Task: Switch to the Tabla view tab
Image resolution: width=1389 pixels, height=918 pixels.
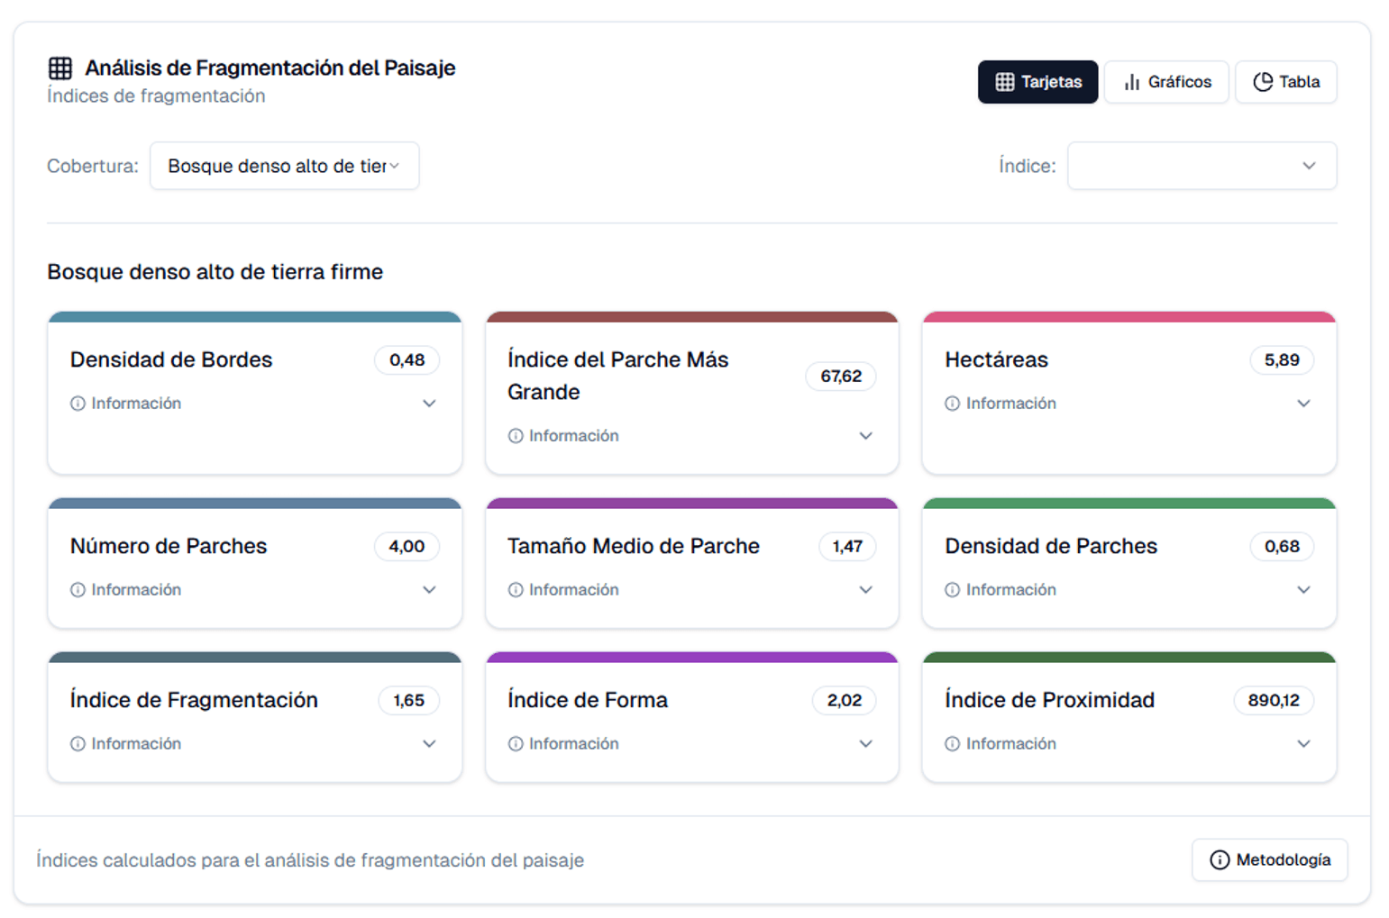Action: click(x=1285, y=82)
